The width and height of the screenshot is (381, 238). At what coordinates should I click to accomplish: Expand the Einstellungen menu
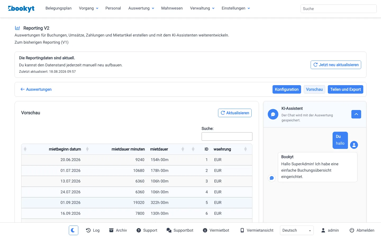tap(236, 8)
